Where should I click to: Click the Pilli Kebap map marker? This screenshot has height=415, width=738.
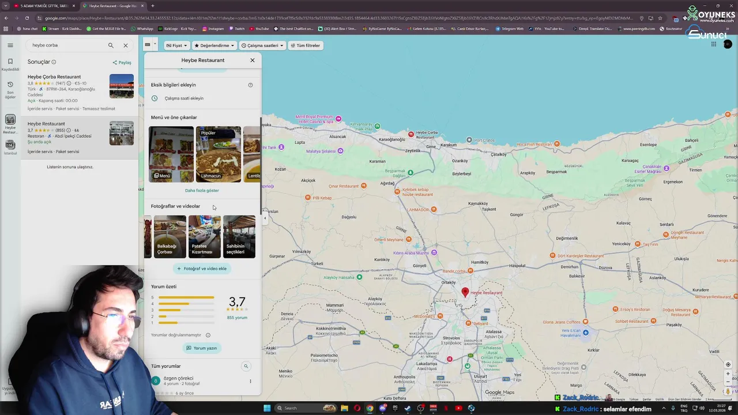click(308, 198)
